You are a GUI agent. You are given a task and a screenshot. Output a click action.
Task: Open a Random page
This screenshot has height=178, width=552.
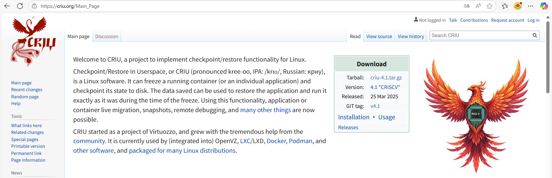point(25,96)
